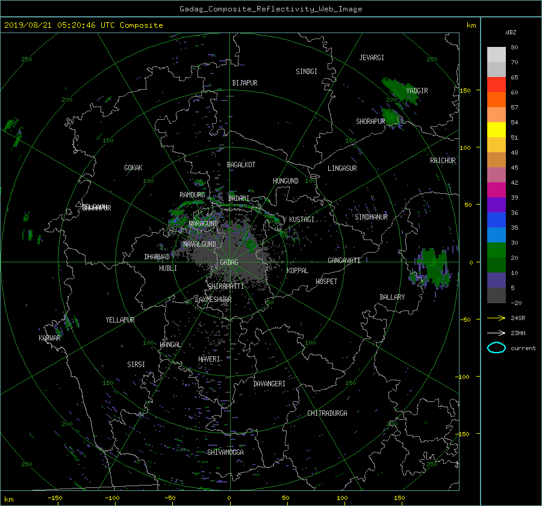
Task: Click the yellow 54 dBZ legend swatch
Action: pos(496,129)
